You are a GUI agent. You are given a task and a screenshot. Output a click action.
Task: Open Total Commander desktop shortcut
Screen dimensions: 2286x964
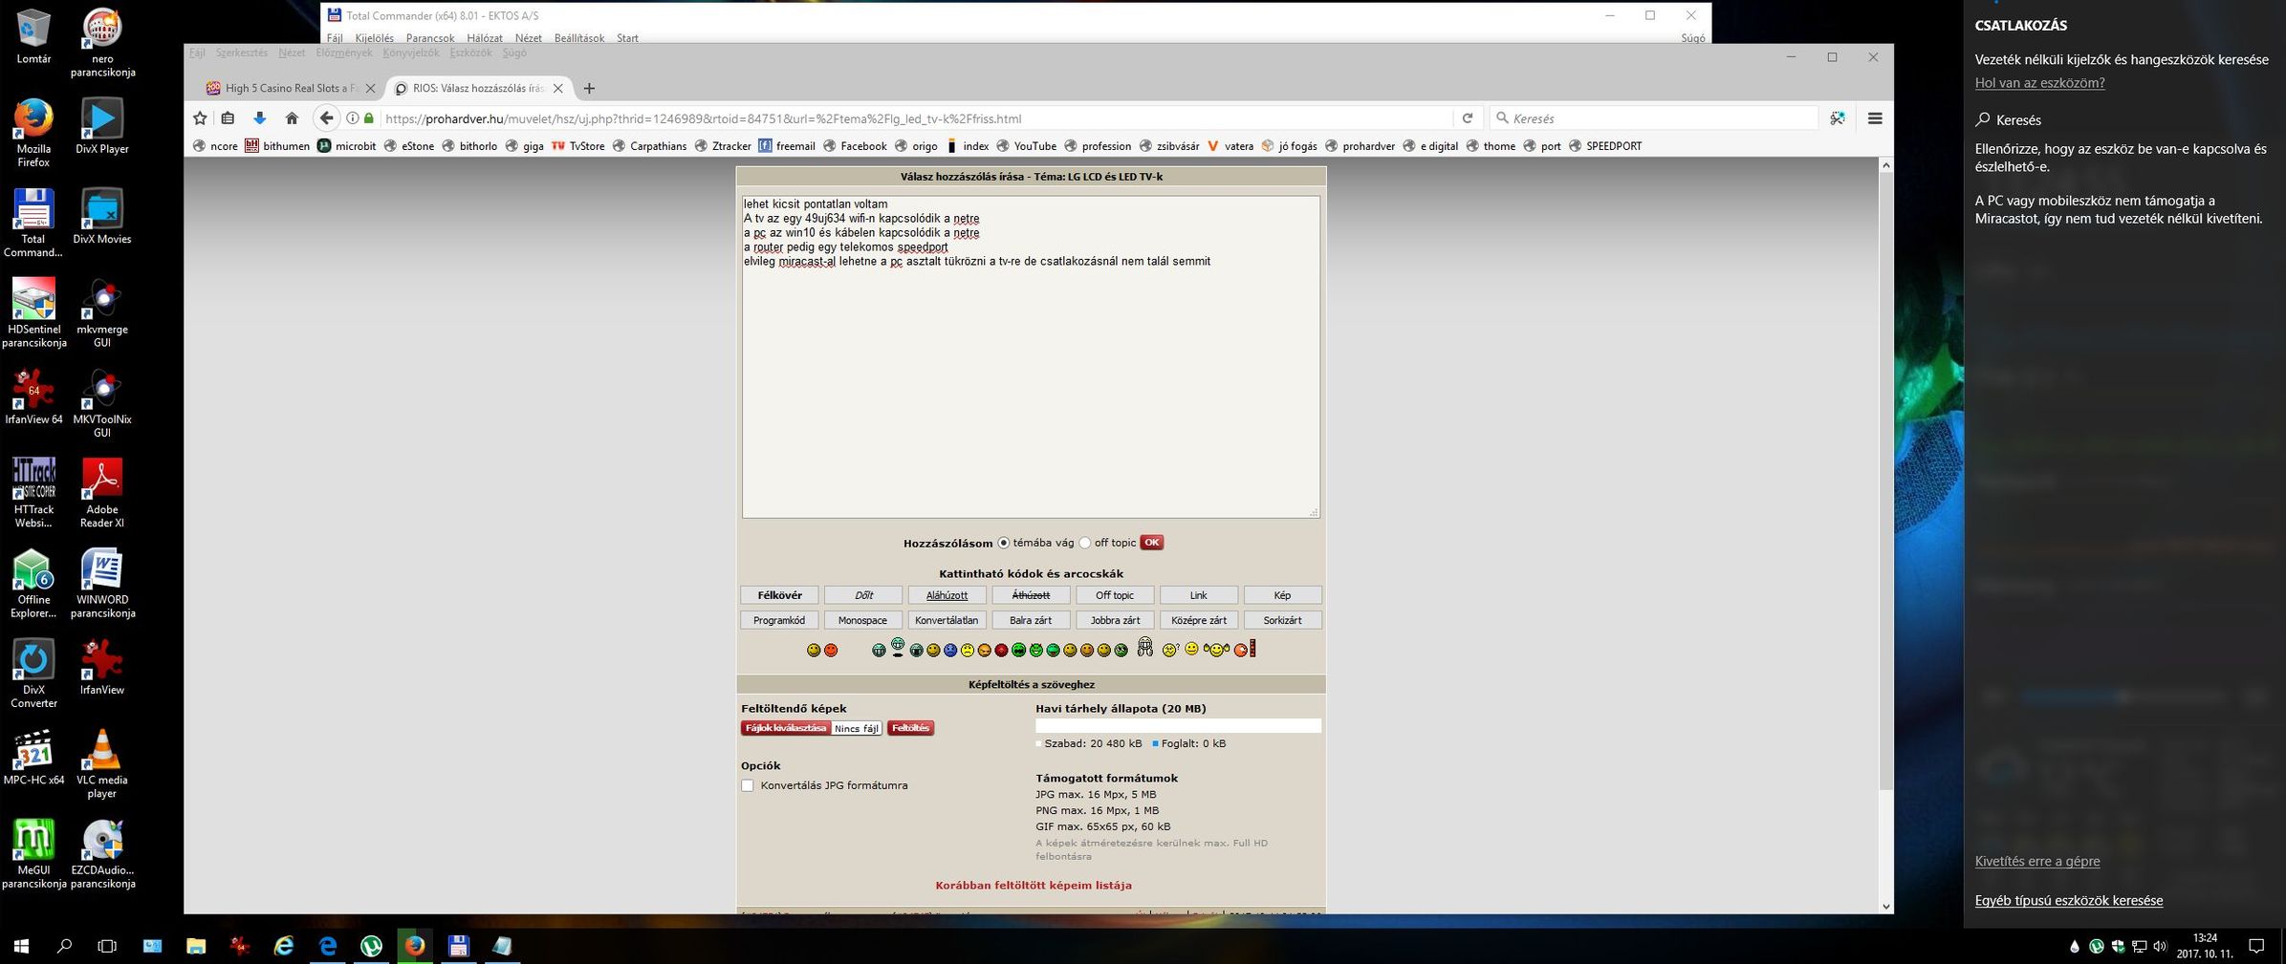pyautogui.click(x=33, y=223)
